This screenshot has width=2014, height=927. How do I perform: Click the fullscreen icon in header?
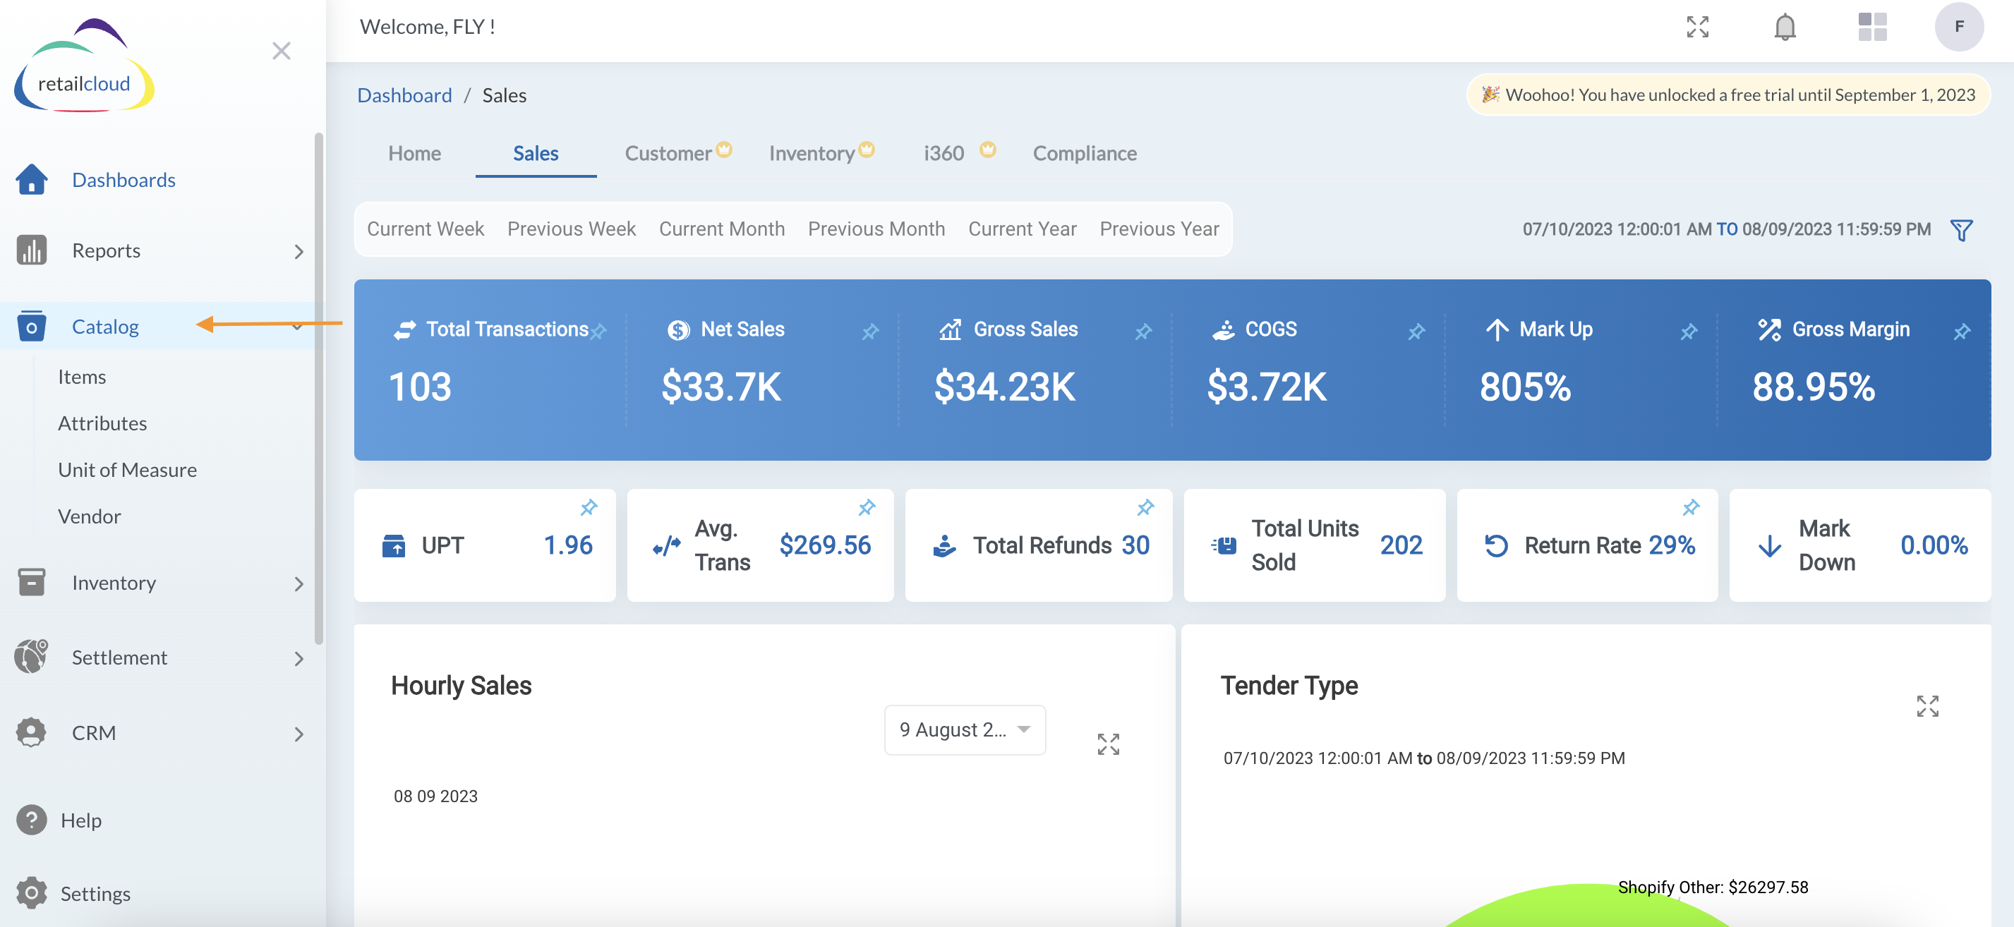(1697, 28)
